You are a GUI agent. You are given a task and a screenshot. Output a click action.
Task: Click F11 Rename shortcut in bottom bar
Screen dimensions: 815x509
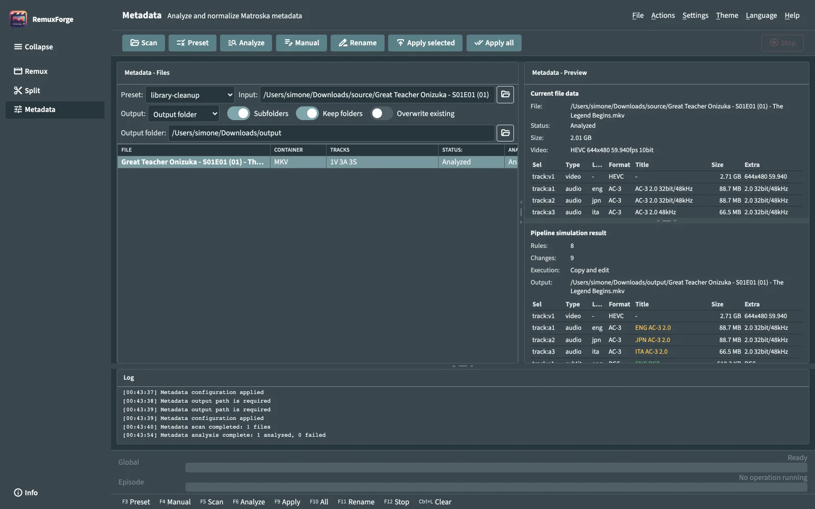pos(356,502)
